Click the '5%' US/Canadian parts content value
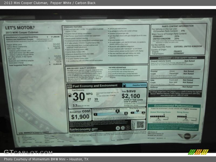The height and width of the screenshot is (162, 216). coord(183,31)
